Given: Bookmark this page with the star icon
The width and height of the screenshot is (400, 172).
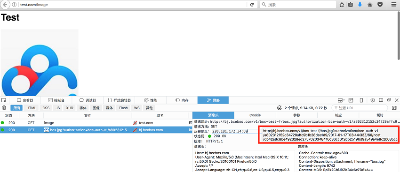Looking at the screenshot, I should [342, 5].
